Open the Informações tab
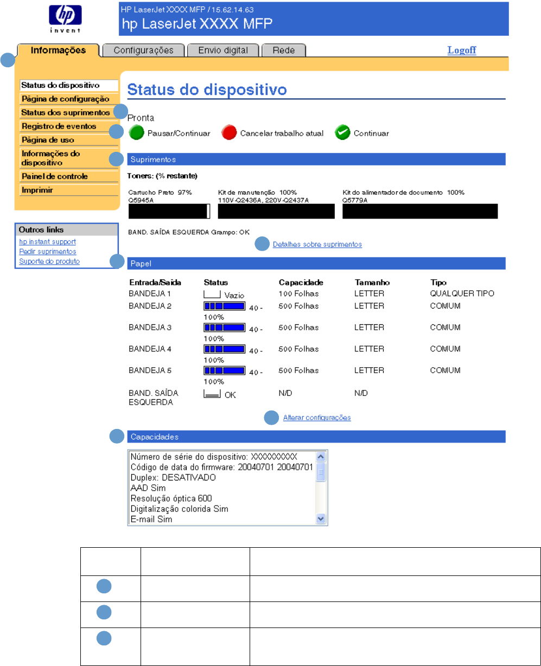Viewport: 541px width, 666px height. 58,50
